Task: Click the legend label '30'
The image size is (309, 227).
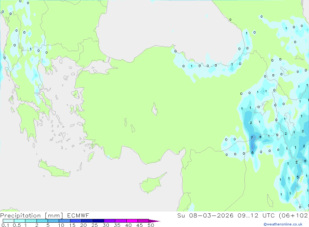Action: [x=106, y=225]
